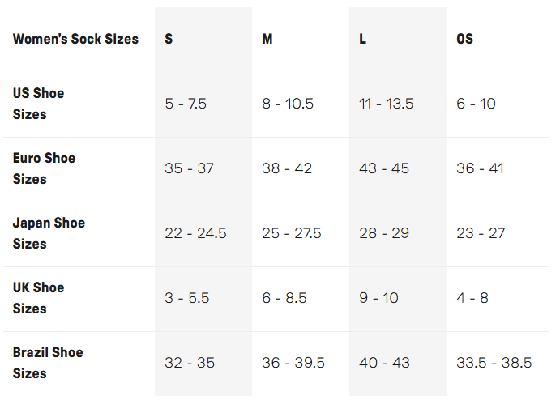Select the UK small cell 3 - 5.5

point(187,298)
